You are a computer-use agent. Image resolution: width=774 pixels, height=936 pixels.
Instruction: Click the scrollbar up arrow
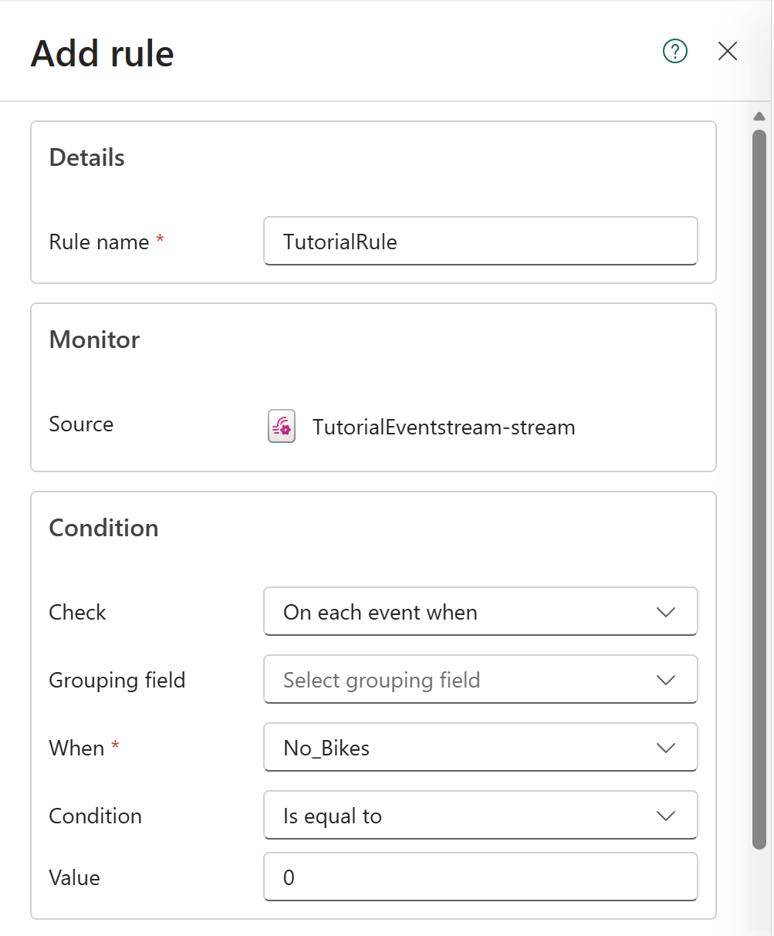pyautogui.click(x=759, y=115)
